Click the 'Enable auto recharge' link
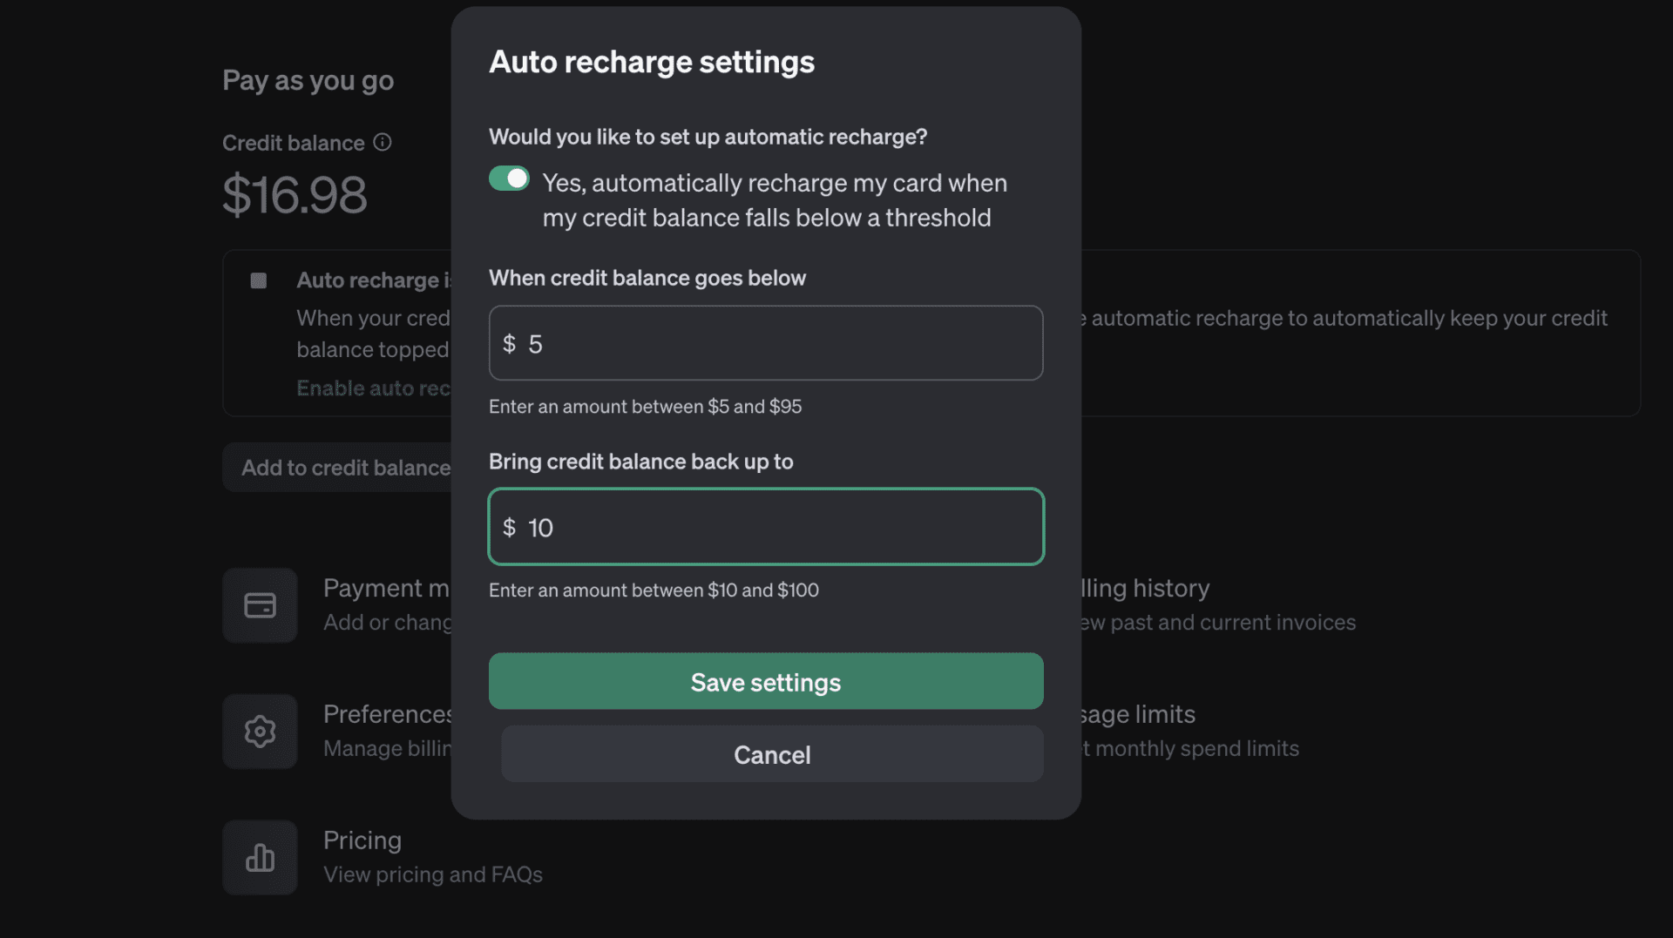1673x938 pixels. point(373,388)
